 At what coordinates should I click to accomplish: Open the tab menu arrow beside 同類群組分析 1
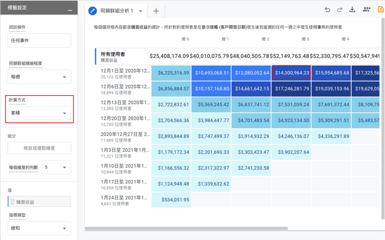pyautogui.click(x=141, y=11)
